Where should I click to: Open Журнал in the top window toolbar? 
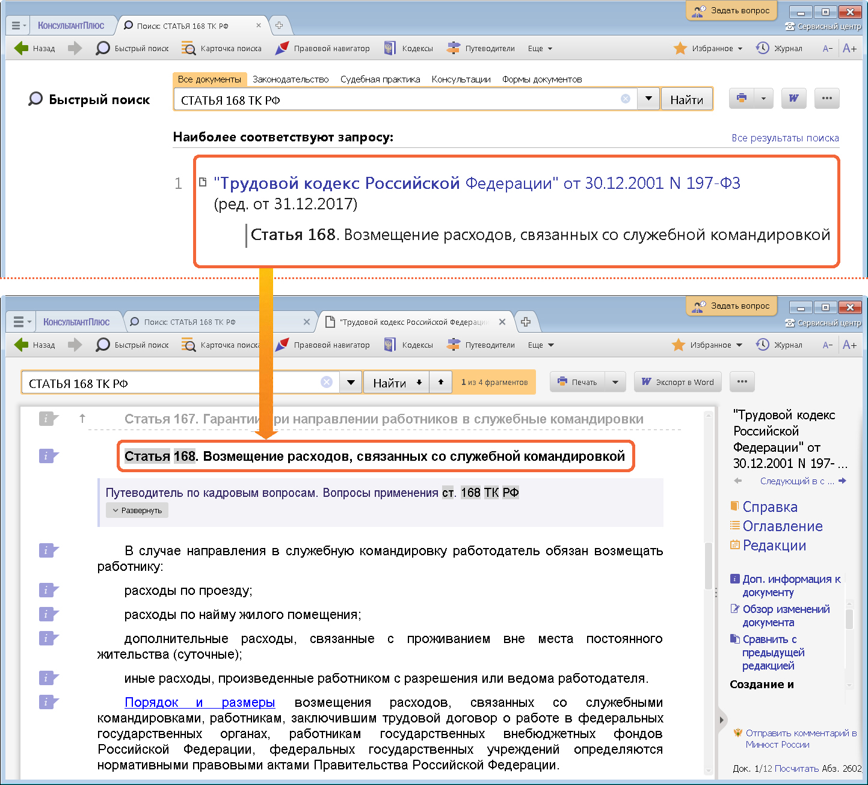(x=779, y=48)
